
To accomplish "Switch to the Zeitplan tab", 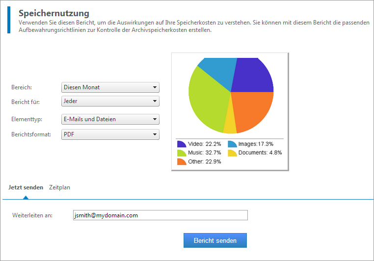I will [x=59, y=187].
